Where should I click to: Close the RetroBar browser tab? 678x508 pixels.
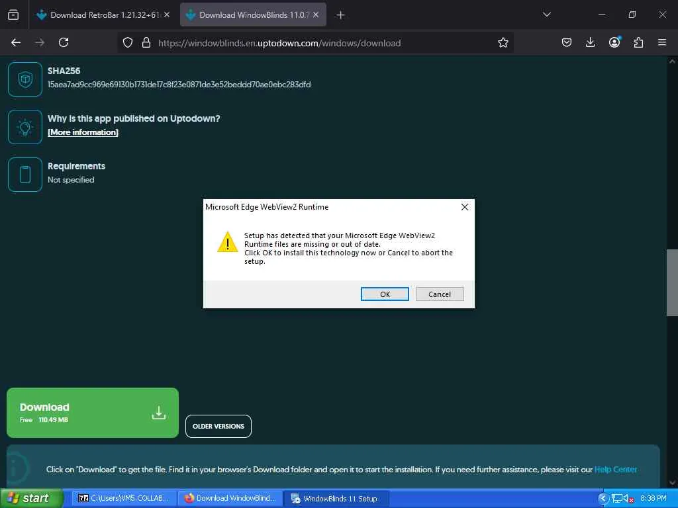[x=167, y=15]
